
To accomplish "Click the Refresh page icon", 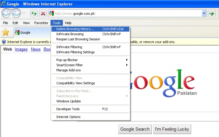I will click(x=34, y=13).
